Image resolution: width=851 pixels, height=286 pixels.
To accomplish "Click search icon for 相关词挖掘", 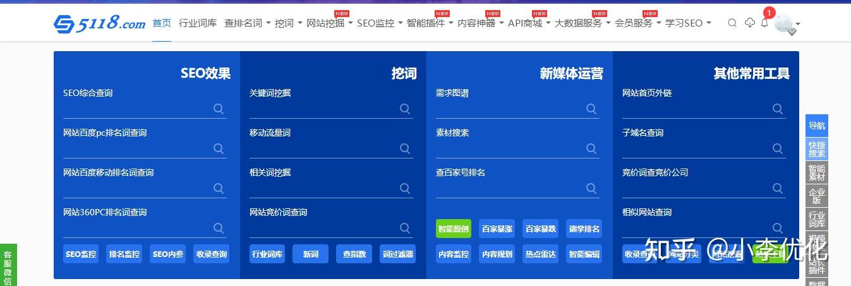I will pos(405,188).
